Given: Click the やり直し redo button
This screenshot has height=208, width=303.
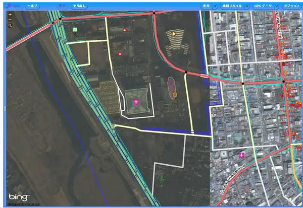Looking at the screenshot, I should (x=79, y=6).
